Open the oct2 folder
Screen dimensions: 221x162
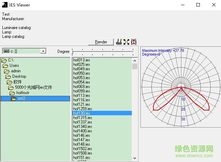[x=21, y=98]
